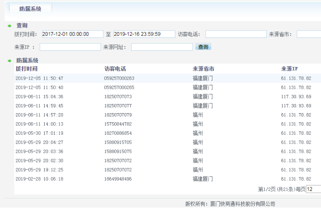This screenshot has height=208, width=321.
Task: Switch to the 防漏系统 tab
Action: click(x=30, y=9)
